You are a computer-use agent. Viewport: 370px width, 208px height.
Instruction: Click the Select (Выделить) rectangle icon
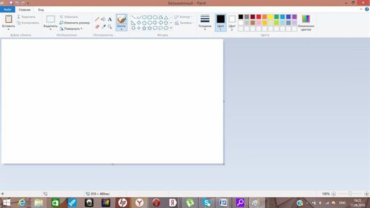[51, 19]
